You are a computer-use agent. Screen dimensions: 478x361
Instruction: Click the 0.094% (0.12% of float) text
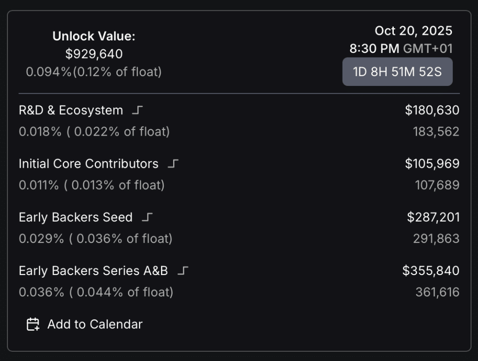(x=94, y=72)
